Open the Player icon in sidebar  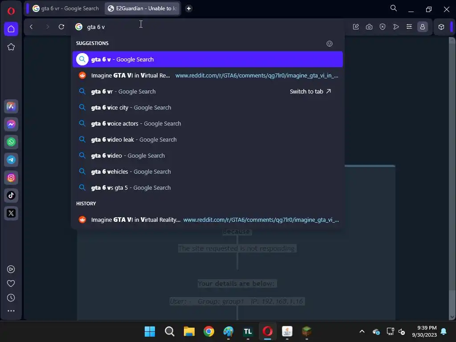pyautogui.click(x=11, y=269)
